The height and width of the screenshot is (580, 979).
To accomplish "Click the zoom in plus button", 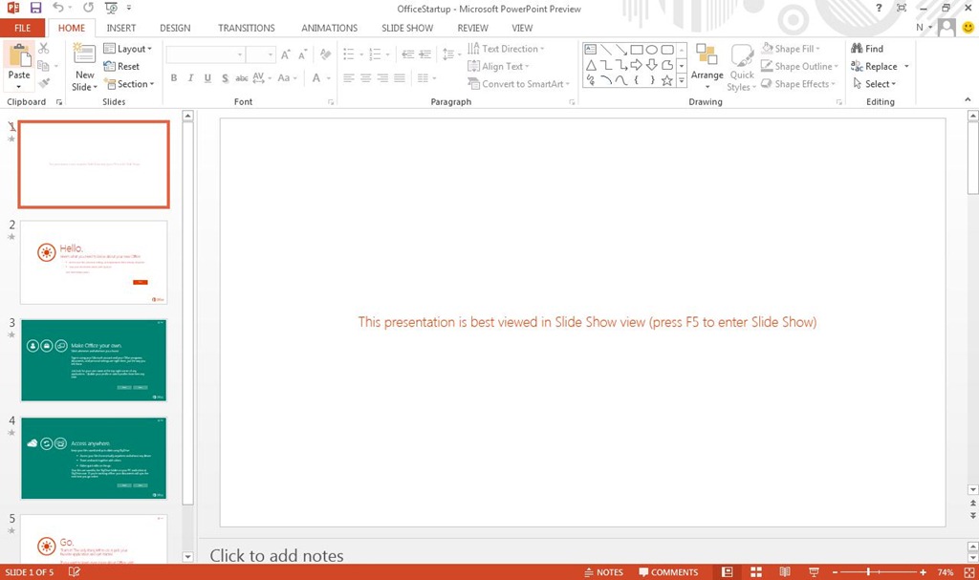I will click(x=923, y=572).
